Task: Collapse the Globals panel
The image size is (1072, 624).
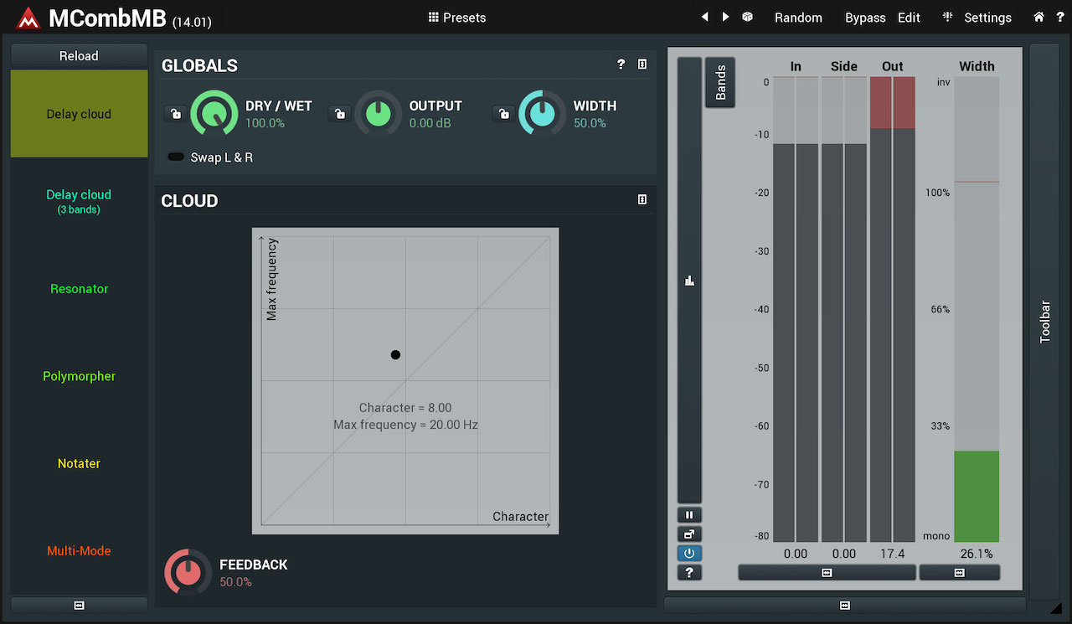Action: pos(642,64)
